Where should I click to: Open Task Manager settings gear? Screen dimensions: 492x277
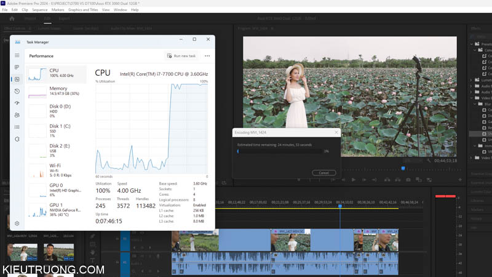pos(17,223)
